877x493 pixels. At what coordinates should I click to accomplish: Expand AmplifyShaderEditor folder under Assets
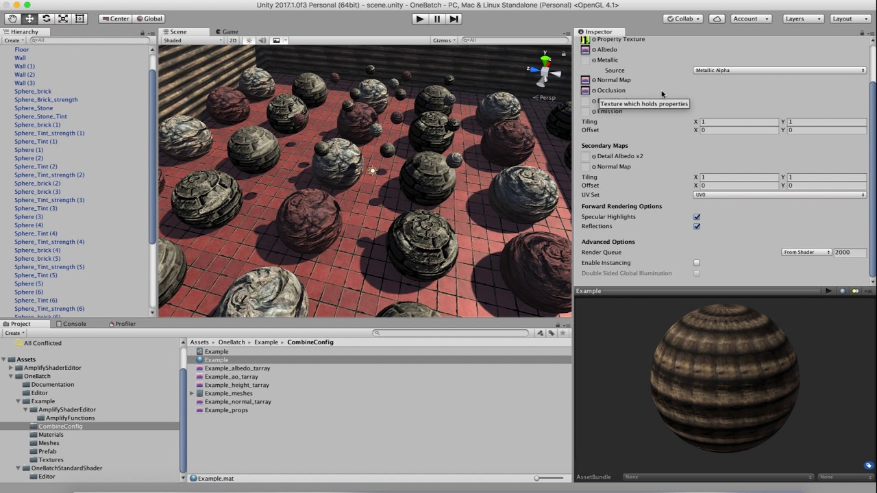(x=11, y=368)
